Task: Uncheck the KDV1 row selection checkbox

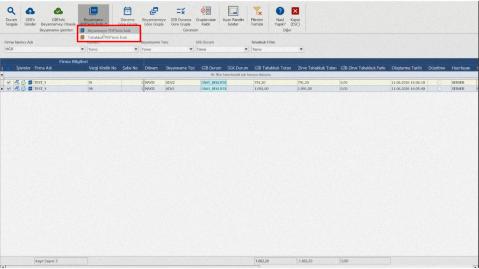Action: [x=8, y=89]
